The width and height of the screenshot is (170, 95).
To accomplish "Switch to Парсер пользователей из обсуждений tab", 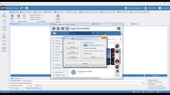I will point(89,12).
